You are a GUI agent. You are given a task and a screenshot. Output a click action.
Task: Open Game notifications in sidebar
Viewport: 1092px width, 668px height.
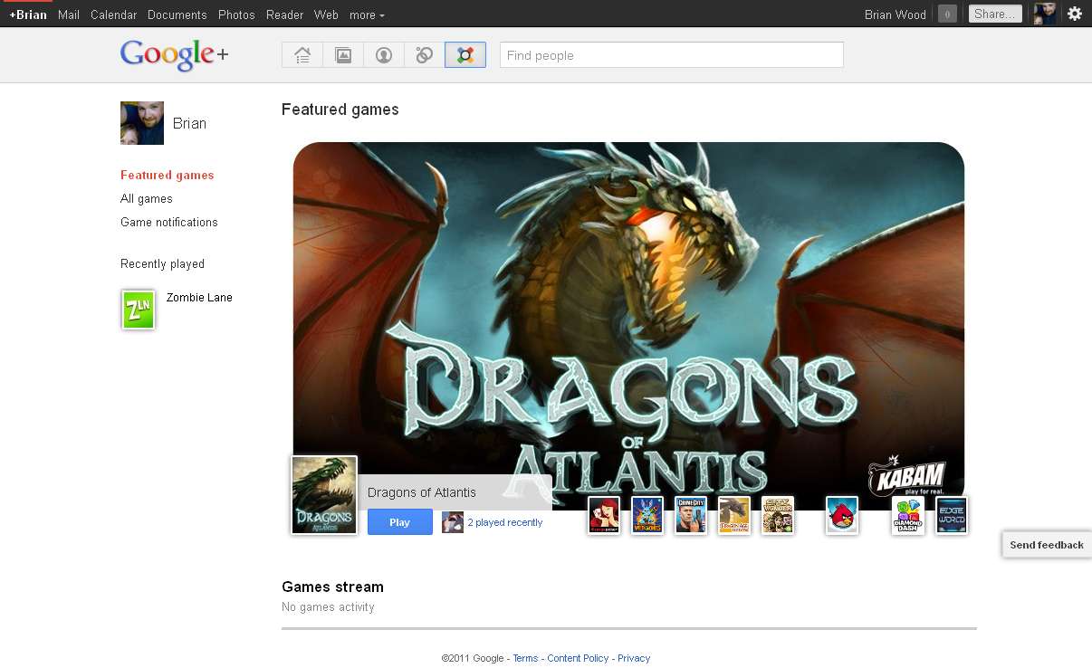pos(169,222)
